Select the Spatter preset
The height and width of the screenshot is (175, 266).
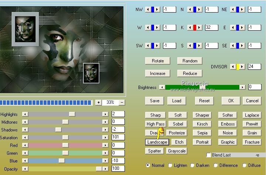[154, 151]
